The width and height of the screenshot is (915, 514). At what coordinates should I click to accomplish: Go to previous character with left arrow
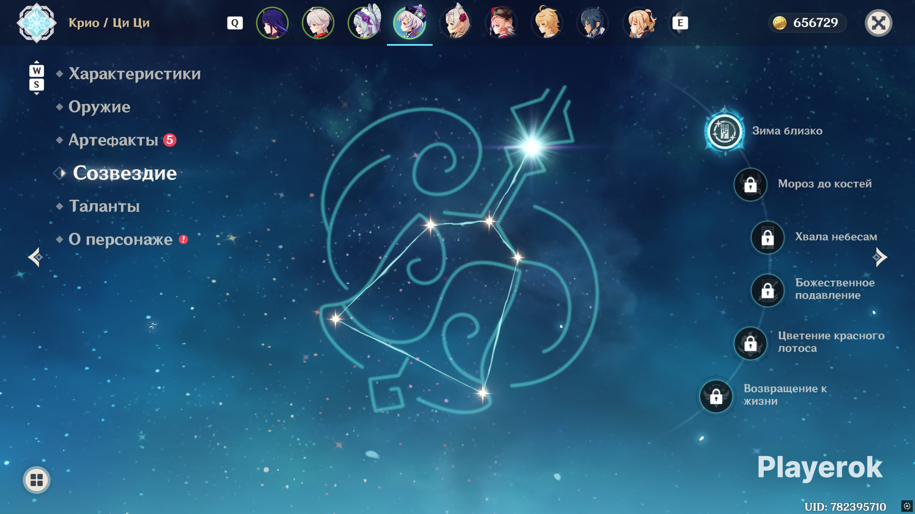[x=36, y=257]
